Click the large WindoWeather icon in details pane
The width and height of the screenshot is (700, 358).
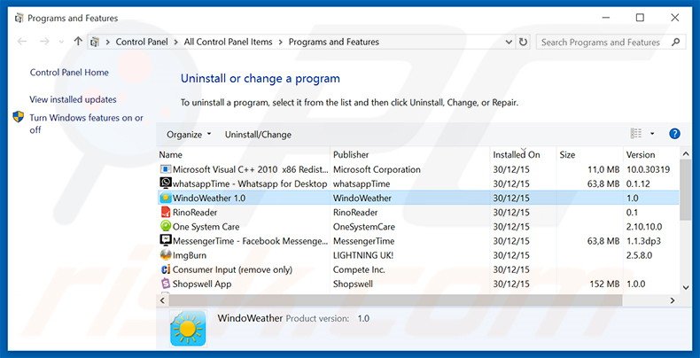(188, 329)
